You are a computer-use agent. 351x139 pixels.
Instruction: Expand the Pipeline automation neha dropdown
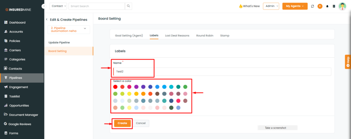pyautogui.click(x=69, y=30)
